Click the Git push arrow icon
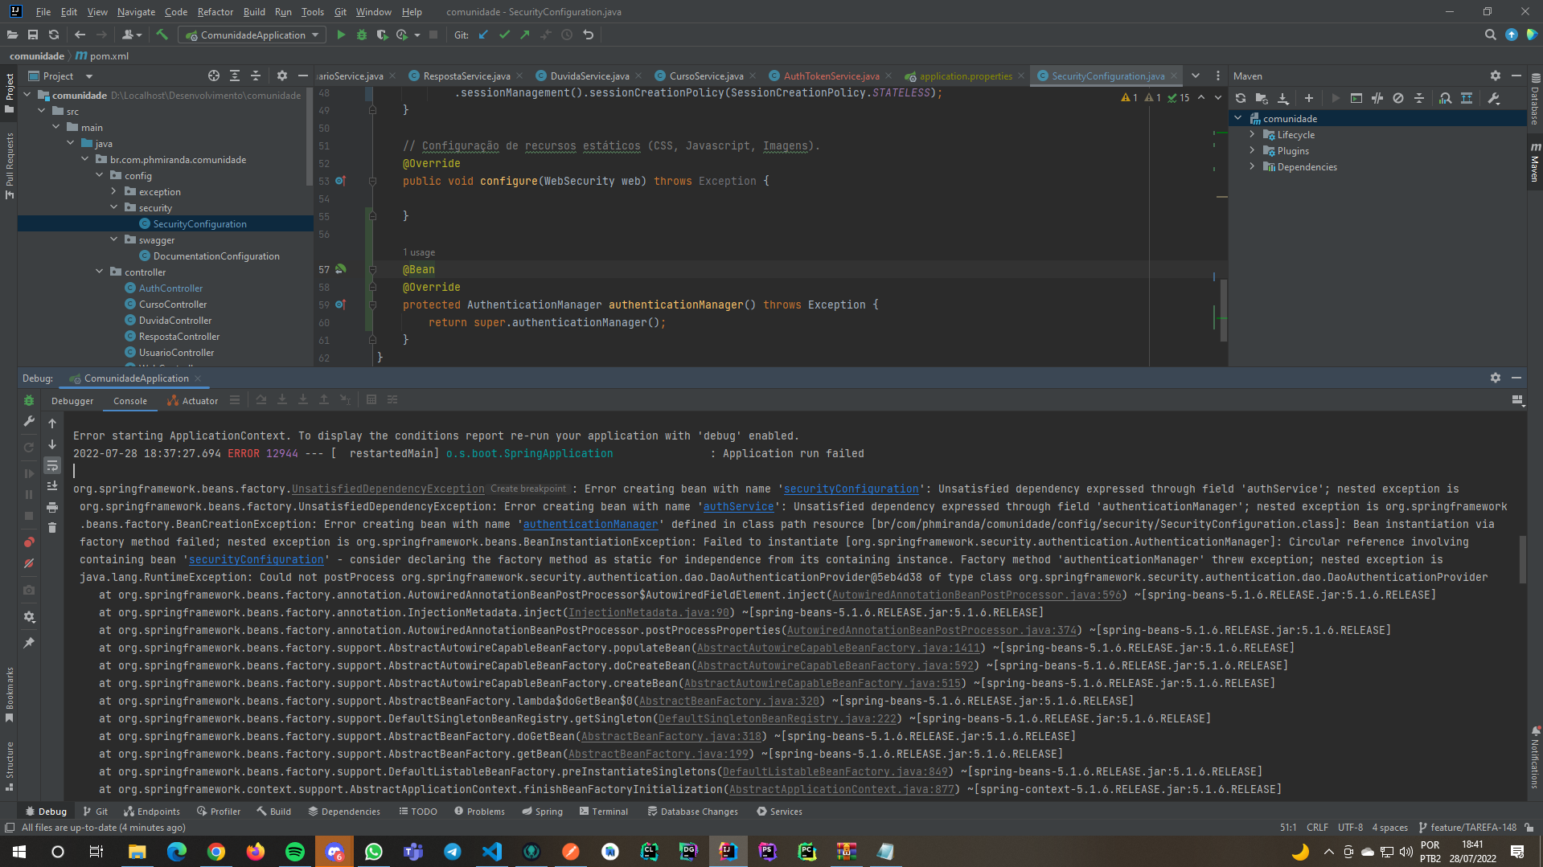This screenshot has width=1543, height=867. (525, 35)
